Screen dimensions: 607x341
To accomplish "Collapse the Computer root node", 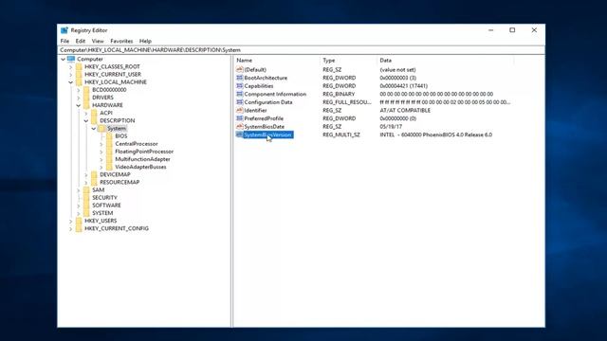I will coord(64,59).
